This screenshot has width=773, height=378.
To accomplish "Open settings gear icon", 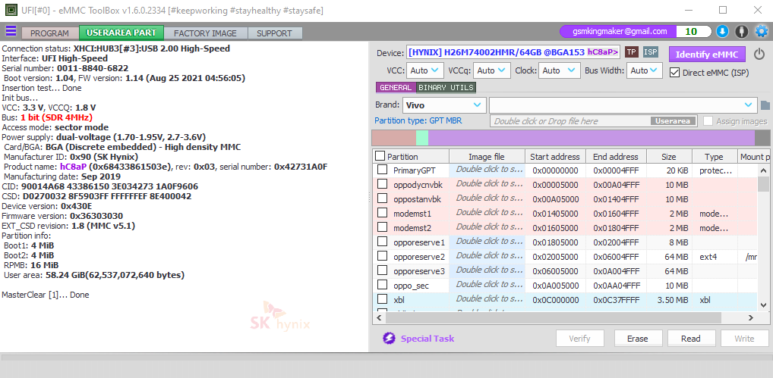I will click(762, 32).
